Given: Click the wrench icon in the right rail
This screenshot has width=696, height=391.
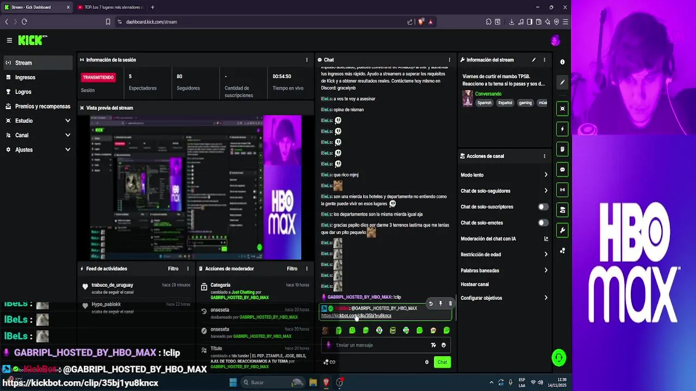Looking at the screenshot, I should pos(562,230).
